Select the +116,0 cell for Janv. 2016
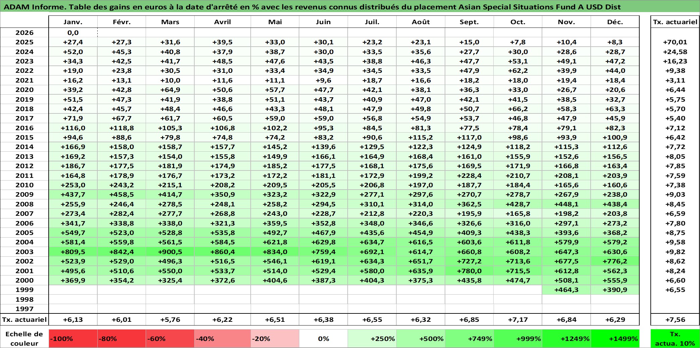The width and height of the screenshot is (700, 348). [x=73, y=128]
